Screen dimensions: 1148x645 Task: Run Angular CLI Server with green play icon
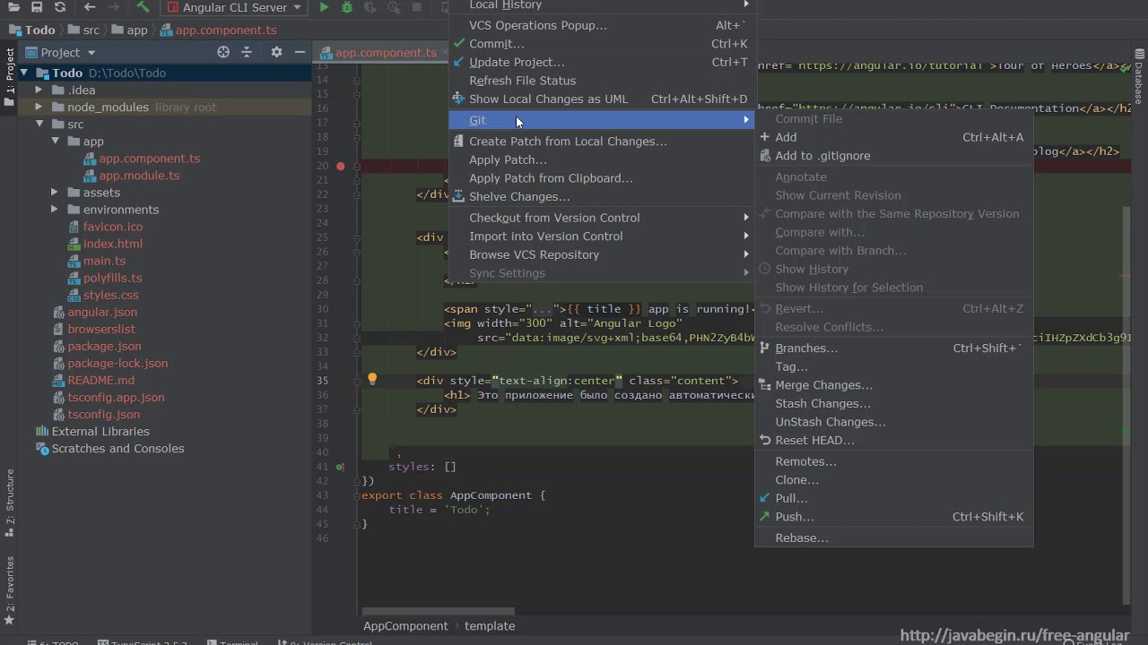(324, 7)
